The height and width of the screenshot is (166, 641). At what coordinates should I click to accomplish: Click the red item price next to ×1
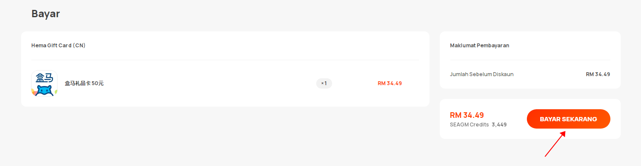[x=389, y=83]
